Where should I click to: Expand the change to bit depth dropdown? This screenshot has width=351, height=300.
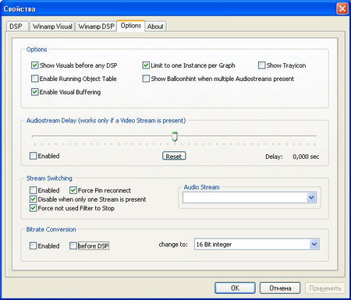(314, 244)
